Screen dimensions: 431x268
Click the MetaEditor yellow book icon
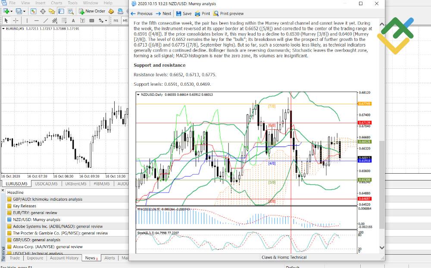click(x=111, y=11)
